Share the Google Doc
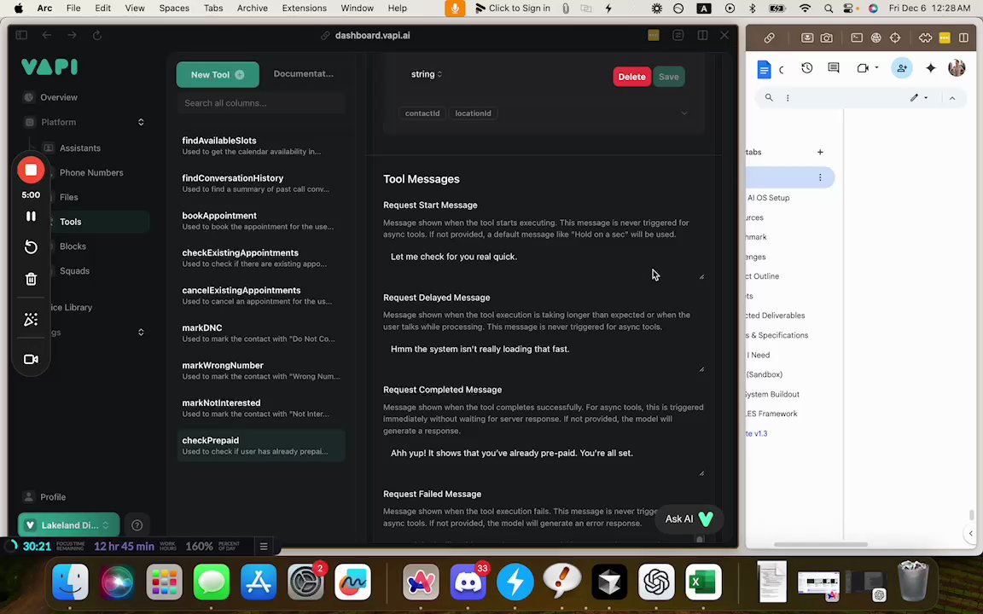 tap(901, 67)
